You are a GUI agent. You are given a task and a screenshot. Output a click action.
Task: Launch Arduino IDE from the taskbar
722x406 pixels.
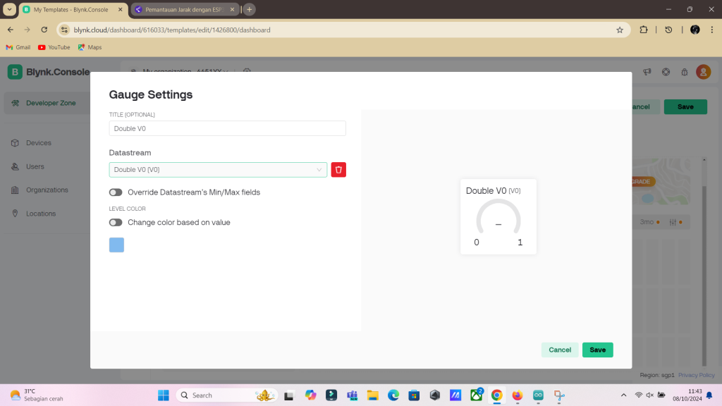click(538, 395)
